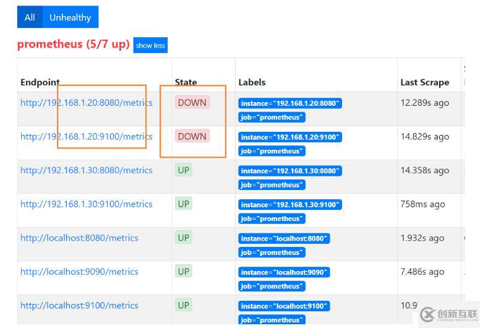This screenshot has height=328, width=480.
Task: Click job="prometheus" label in localhost:9090 row
Action: [272, 287]
